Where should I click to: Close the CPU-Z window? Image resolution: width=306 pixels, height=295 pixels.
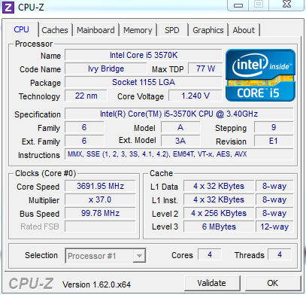tap(286, 5)
